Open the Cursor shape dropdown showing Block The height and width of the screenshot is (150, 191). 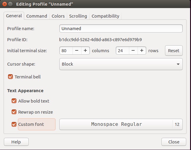point(121,64)
